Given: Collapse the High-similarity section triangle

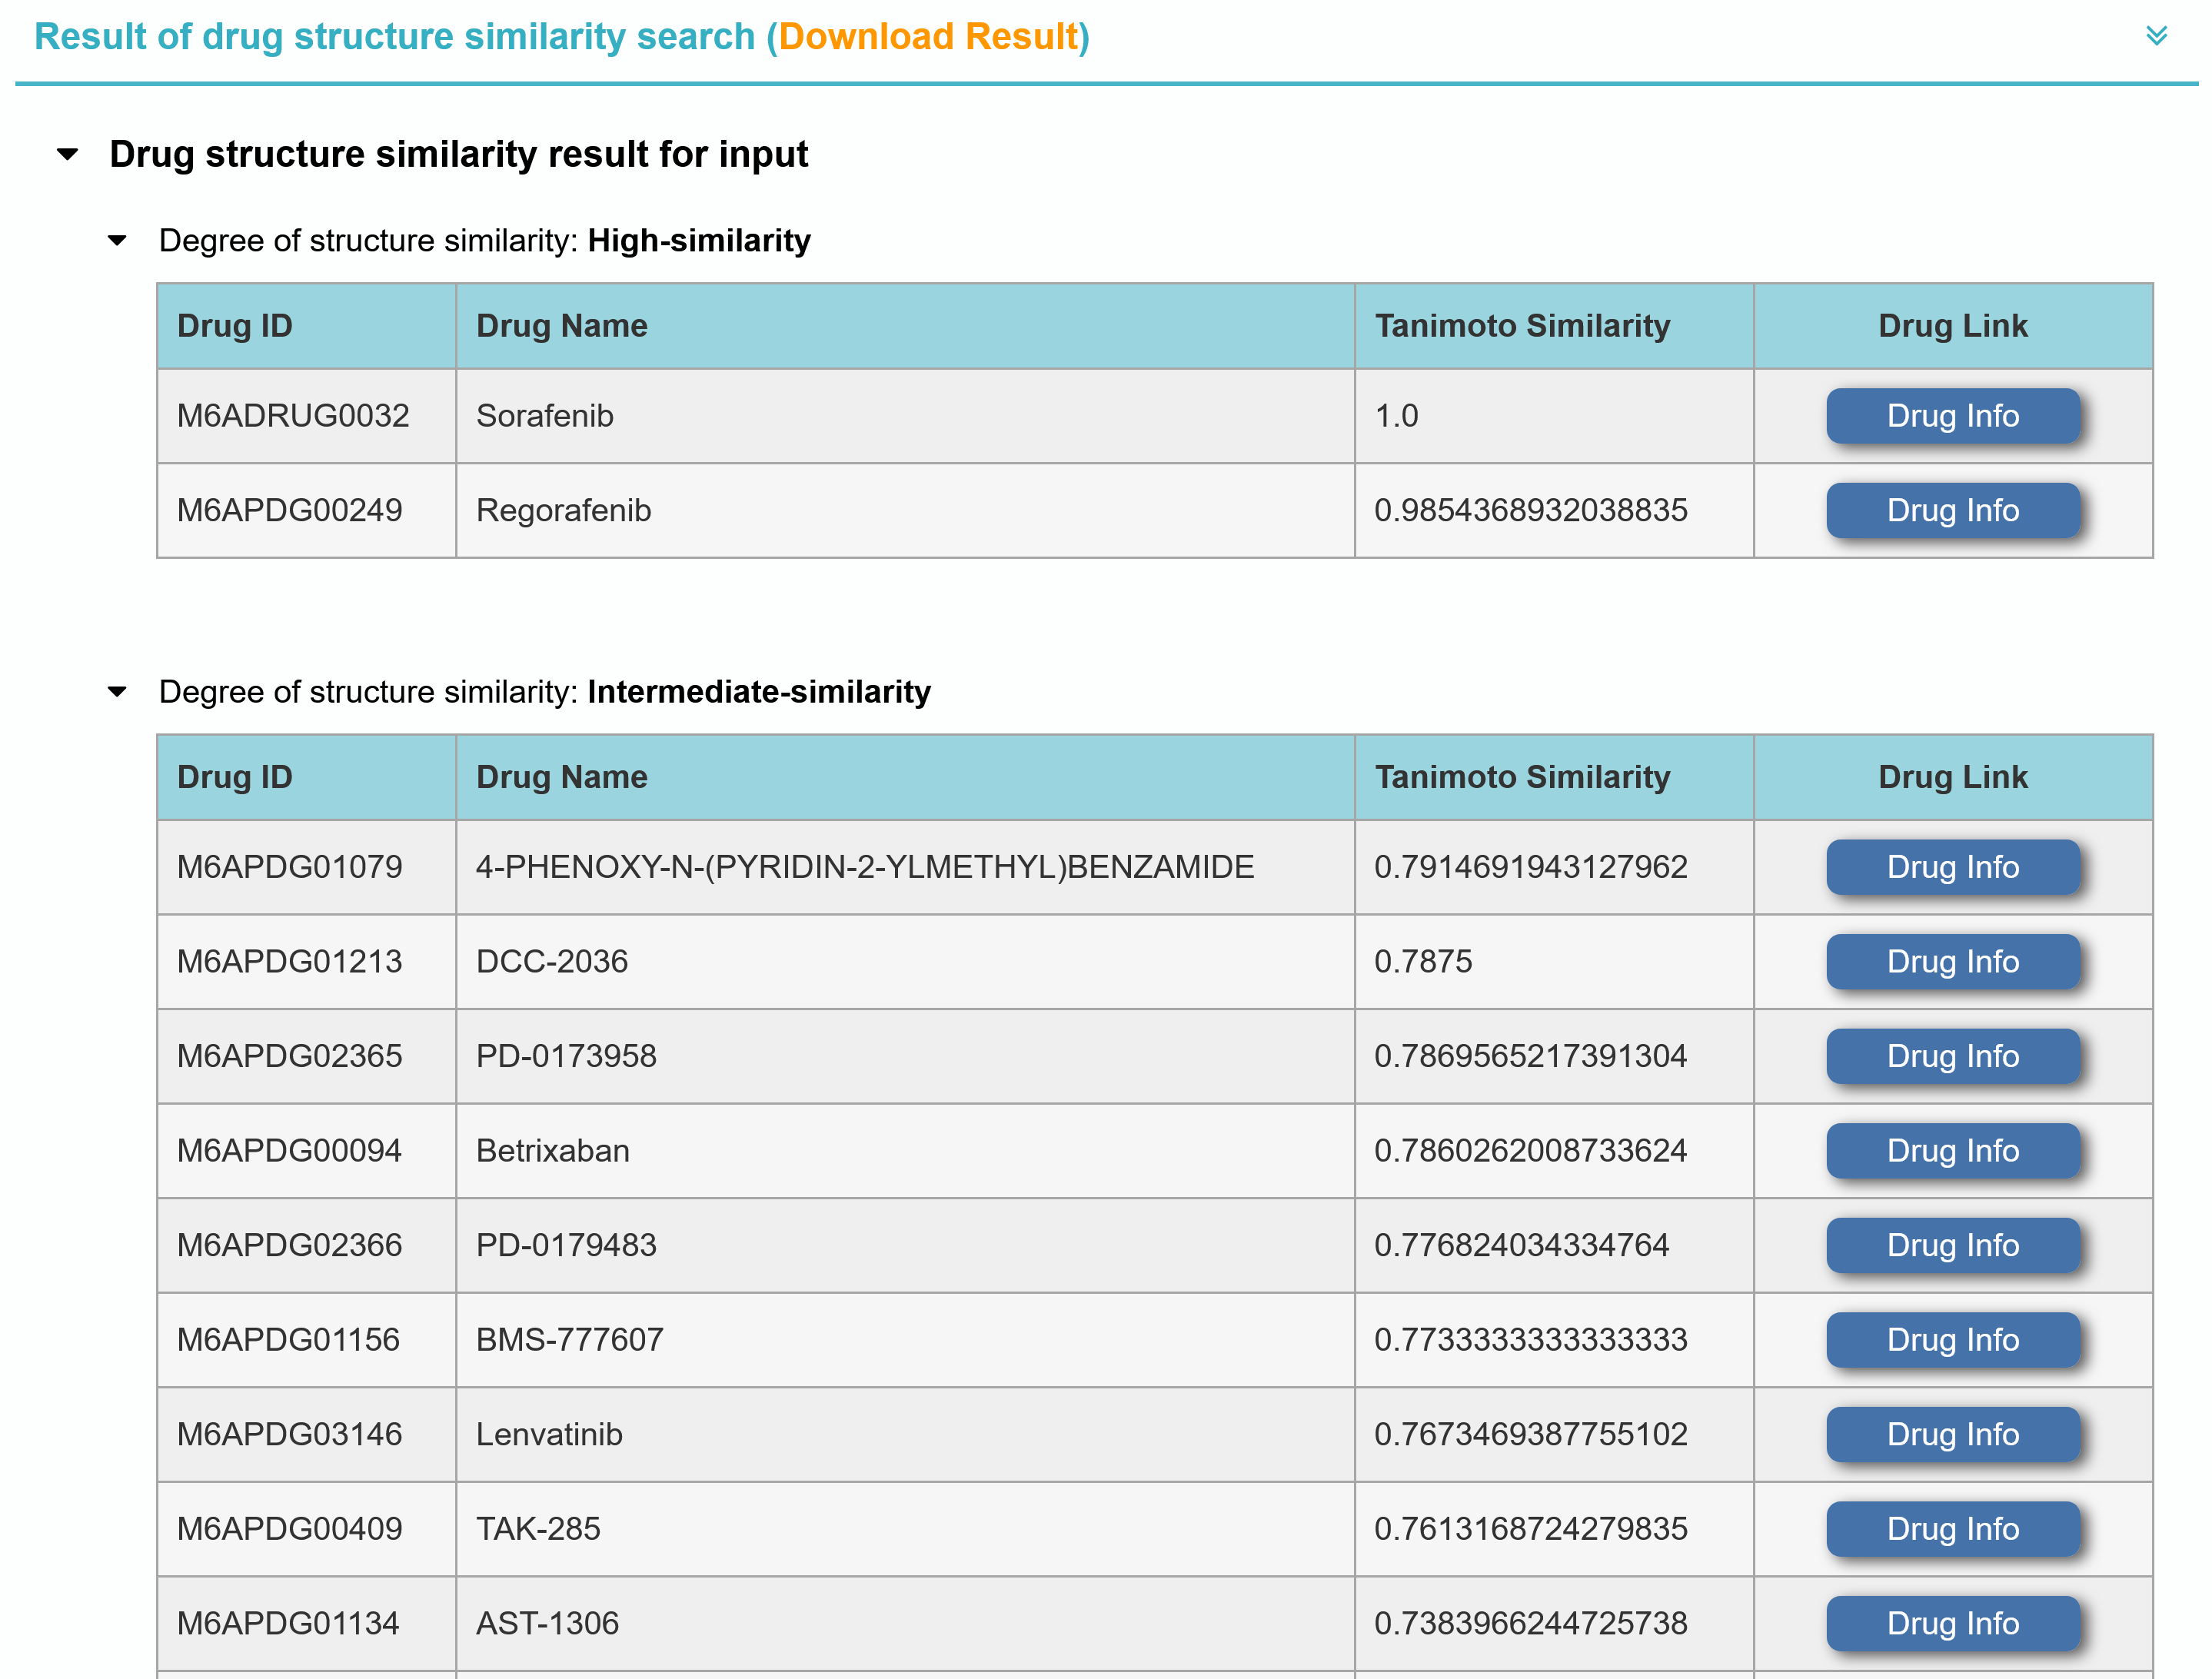Looking at the screenshot, I should 117,241.
